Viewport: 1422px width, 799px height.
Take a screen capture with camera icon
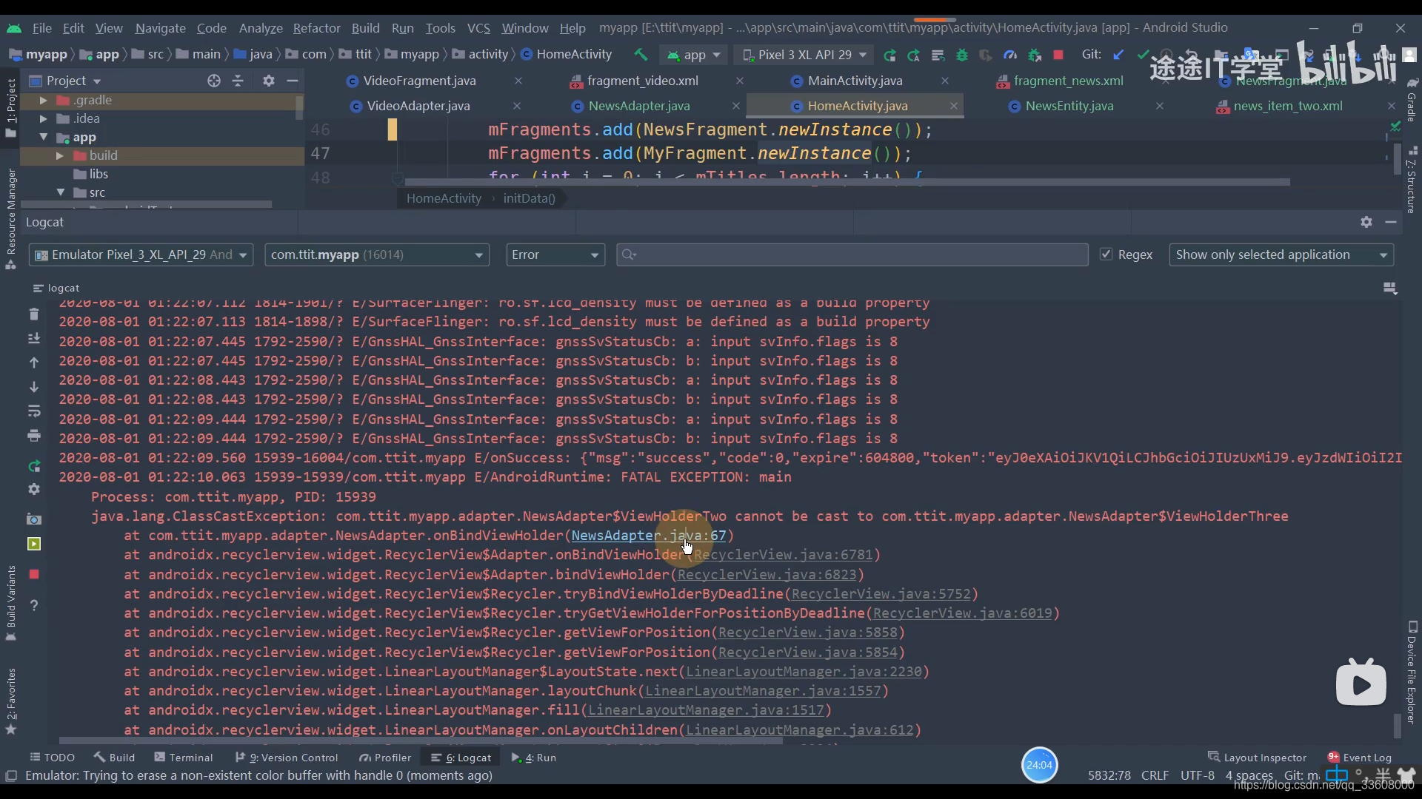tap(34, 519)
